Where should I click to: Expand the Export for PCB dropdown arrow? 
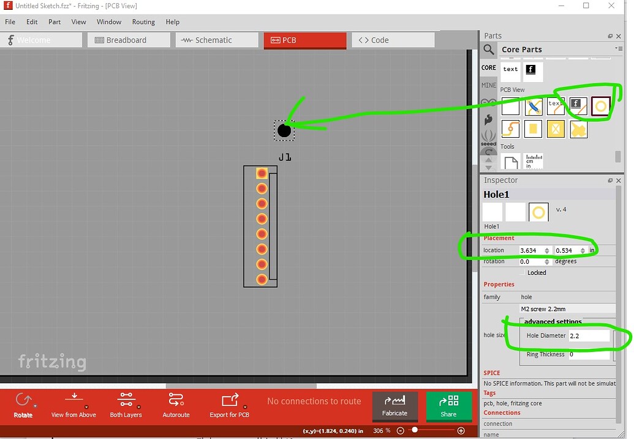click(x=245, y=407)
